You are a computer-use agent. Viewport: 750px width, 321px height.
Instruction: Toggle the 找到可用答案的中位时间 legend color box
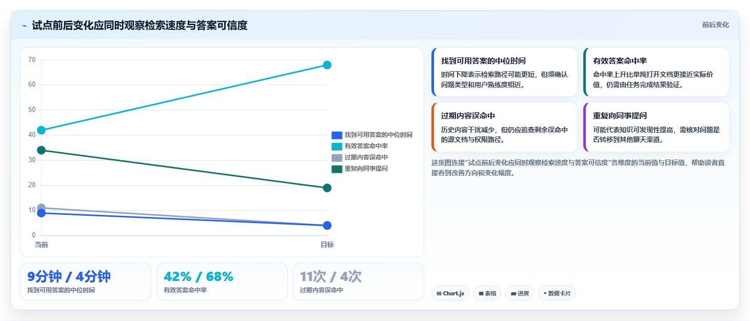337,135
